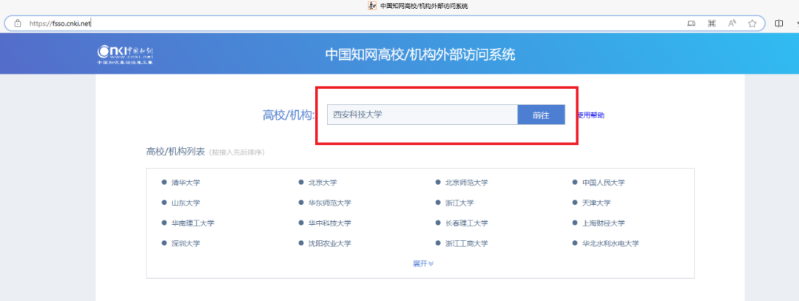Select 上海财经大学 from the list
This screenshot has height=301, width=799.
604,223
